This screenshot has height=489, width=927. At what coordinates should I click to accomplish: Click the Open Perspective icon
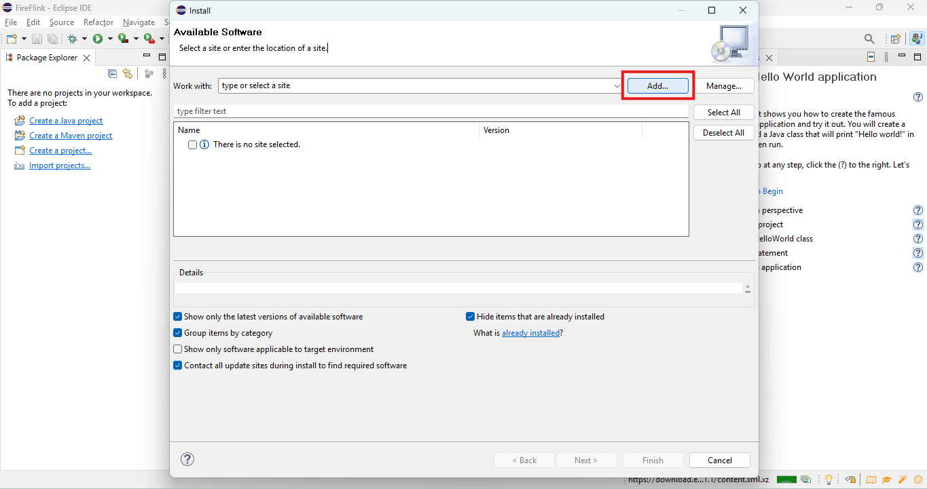pos(896,39)
